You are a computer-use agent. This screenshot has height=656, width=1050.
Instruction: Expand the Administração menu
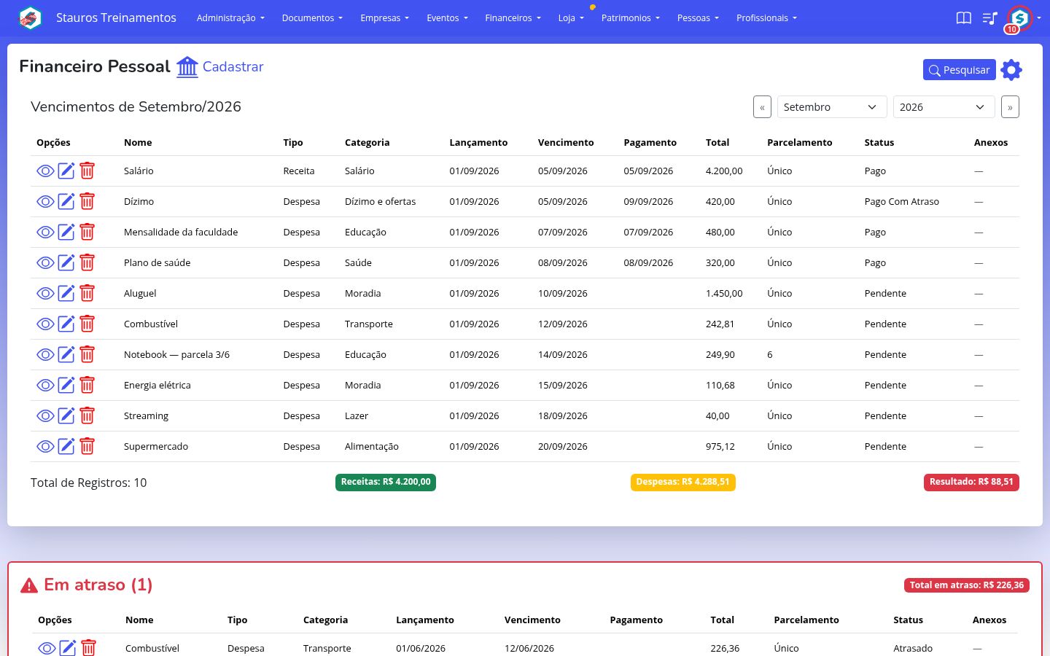tap(230, 18)
